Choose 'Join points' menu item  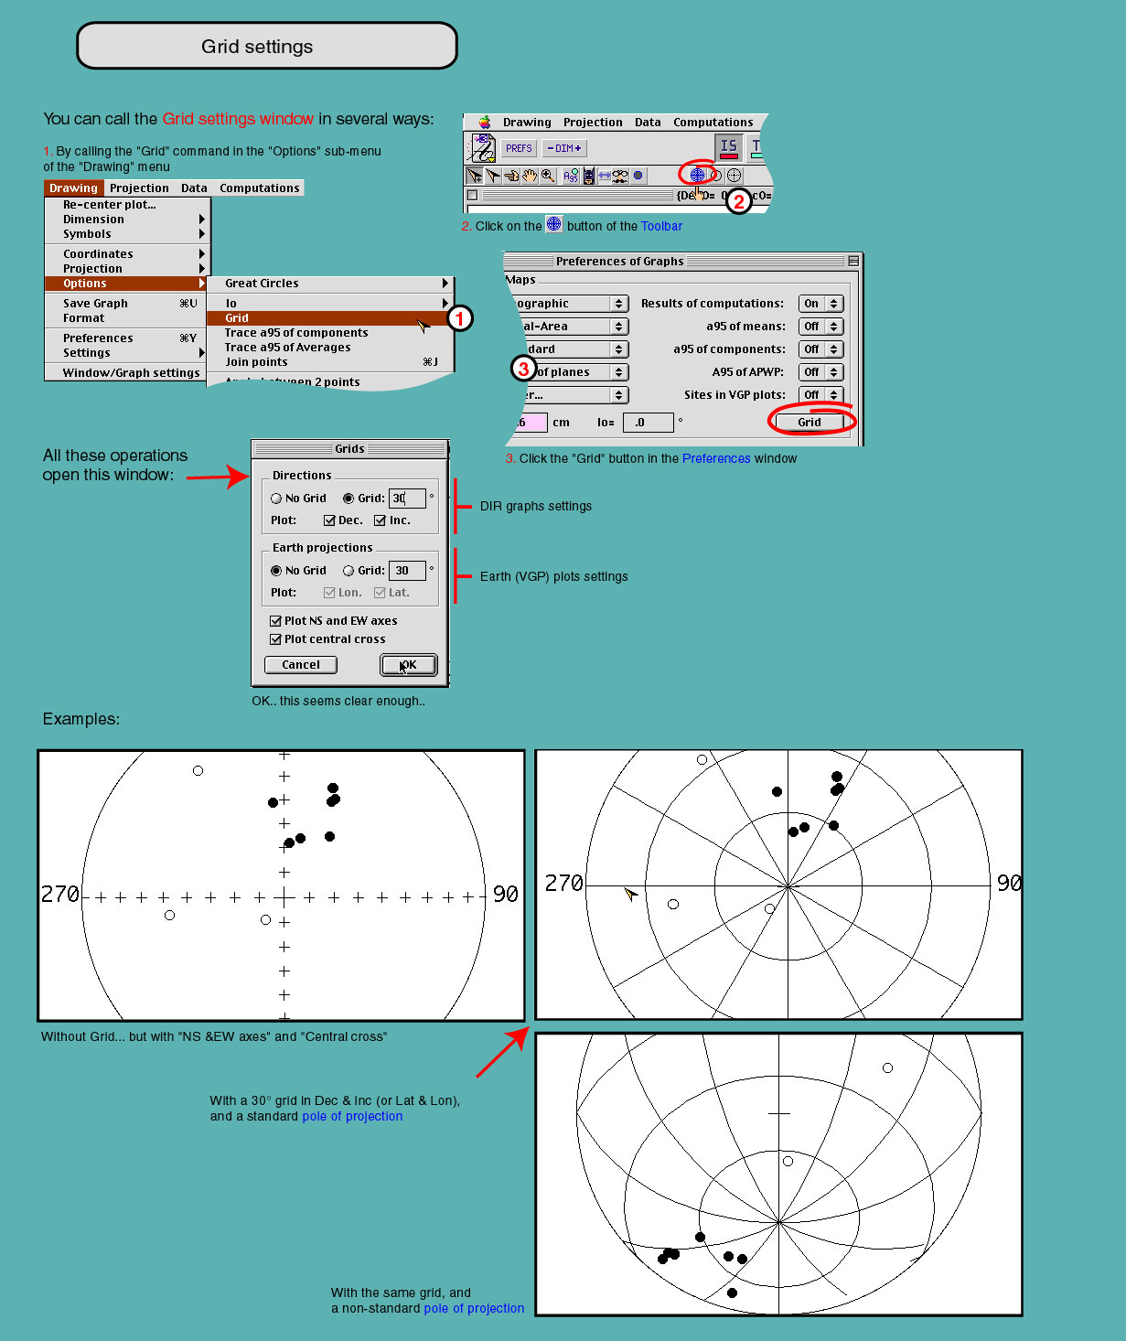(x=330, y=362)
